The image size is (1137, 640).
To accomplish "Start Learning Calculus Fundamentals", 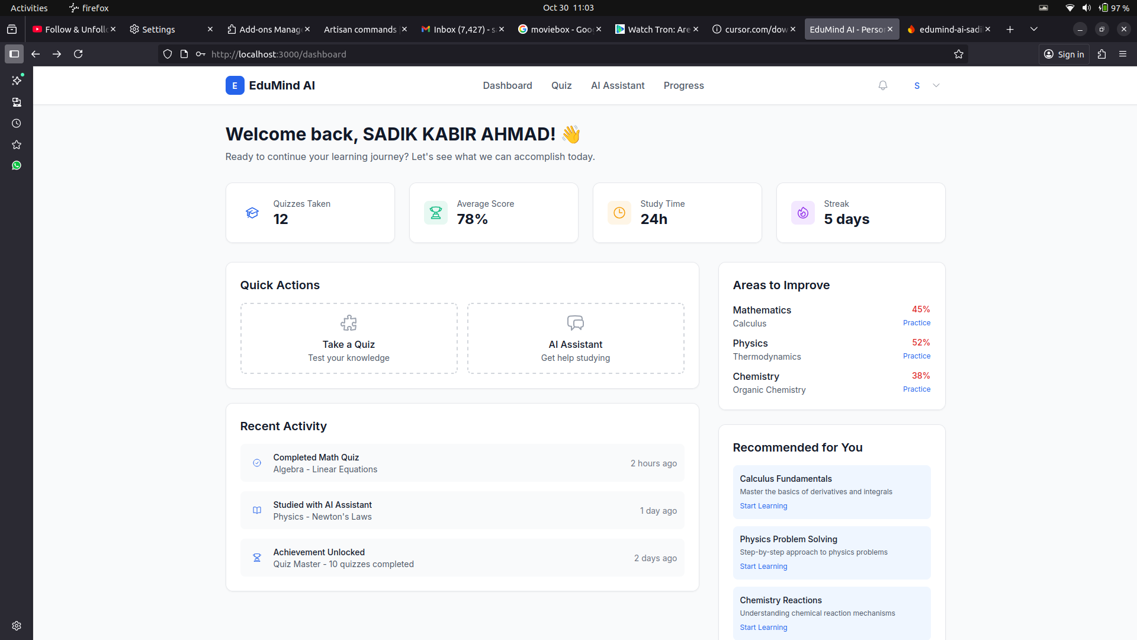I will pos(763,506).
